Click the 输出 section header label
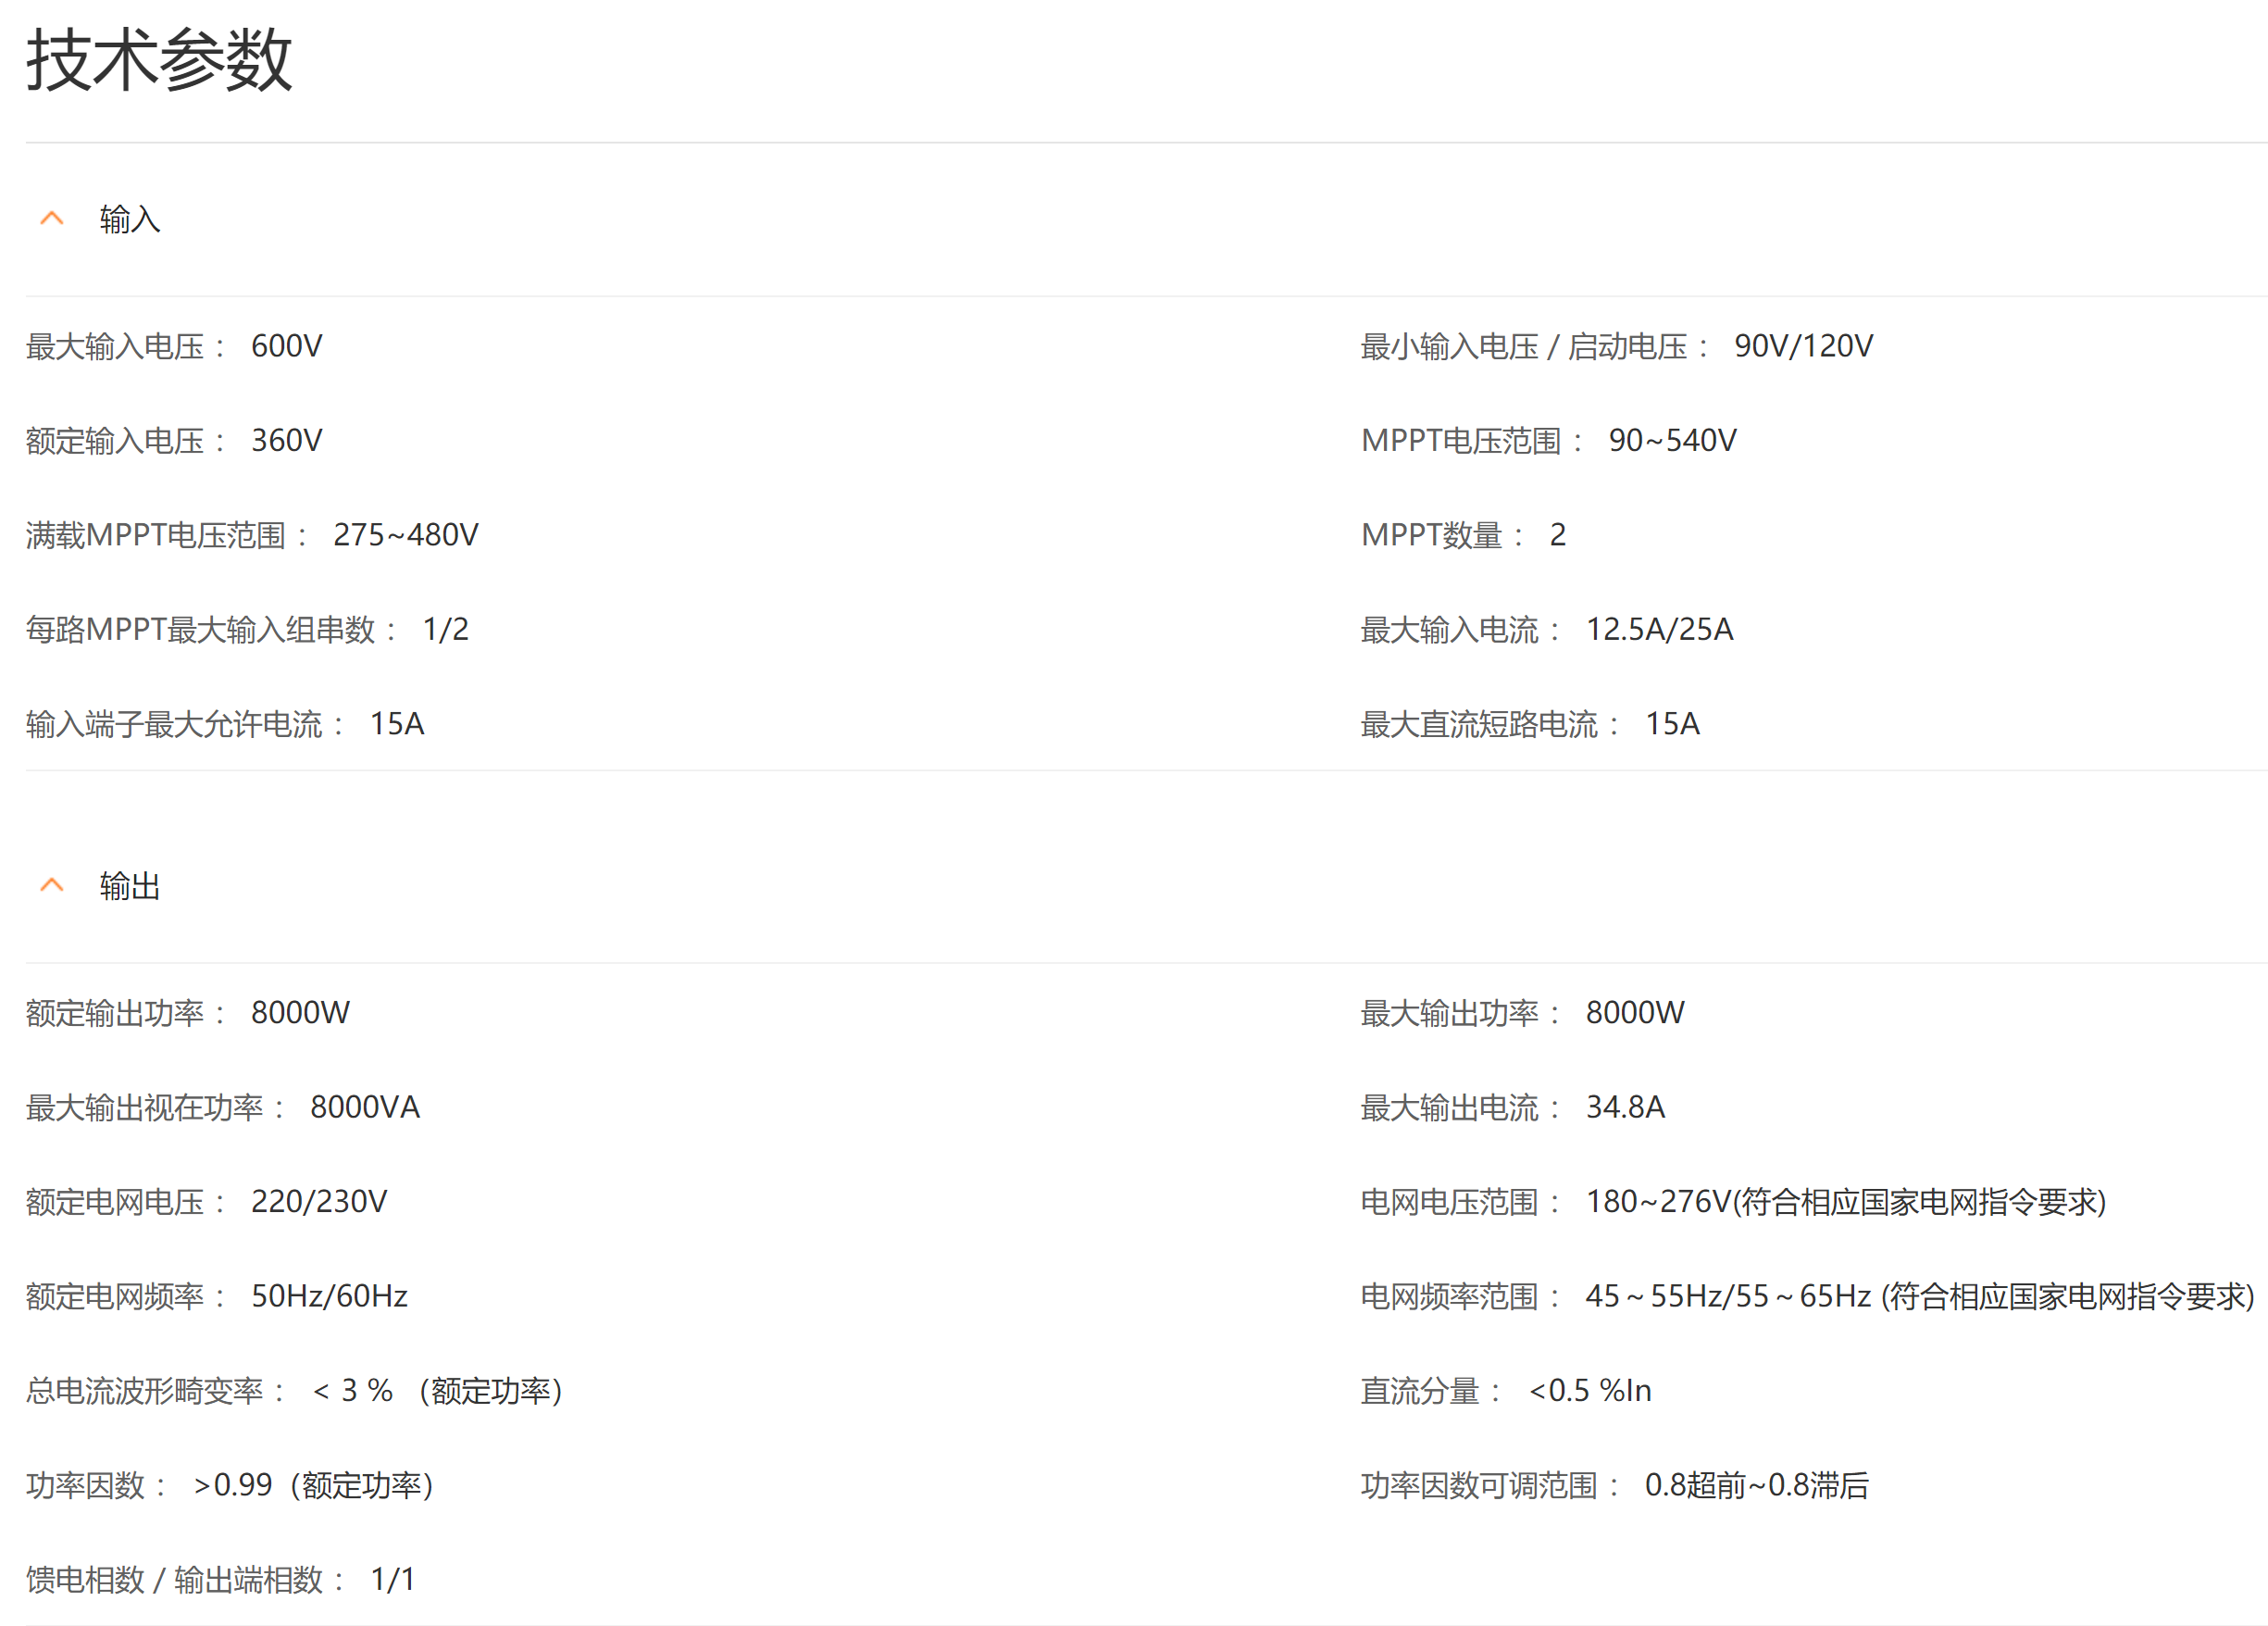This screenshot has height=1626, width=2268. click(x=130, y=886)
